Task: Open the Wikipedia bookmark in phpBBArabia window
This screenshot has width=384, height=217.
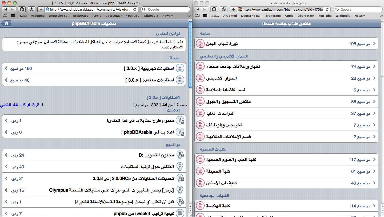Action: (151, 16)
